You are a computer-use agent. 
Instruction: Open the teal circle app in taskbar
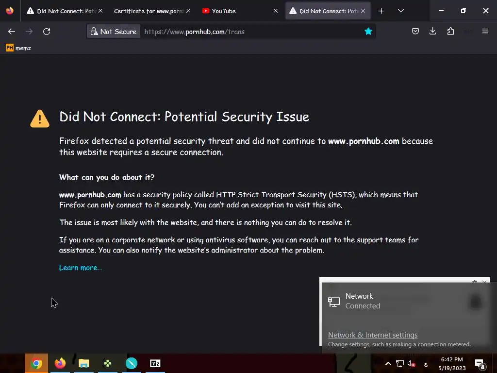pos(131,363)
